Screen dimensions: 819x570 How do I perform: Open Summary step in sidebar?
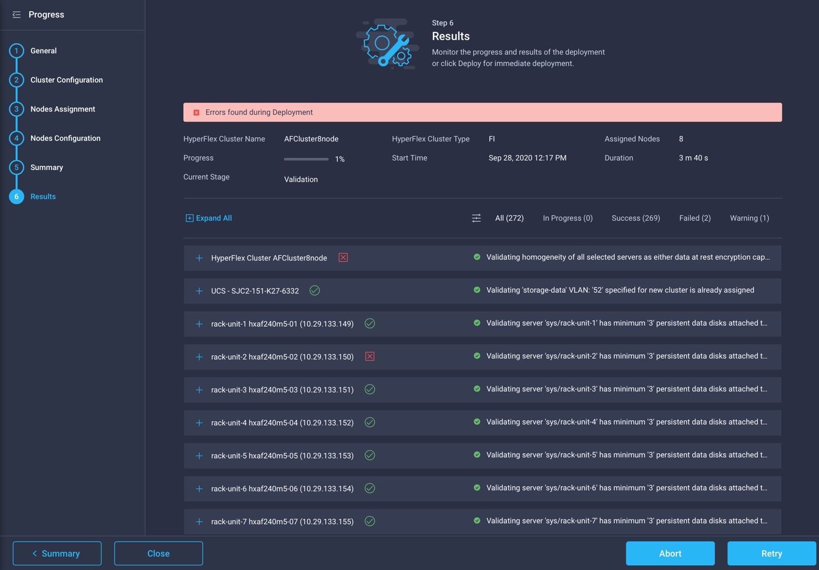pyautogui.click(x=47, y=167)
